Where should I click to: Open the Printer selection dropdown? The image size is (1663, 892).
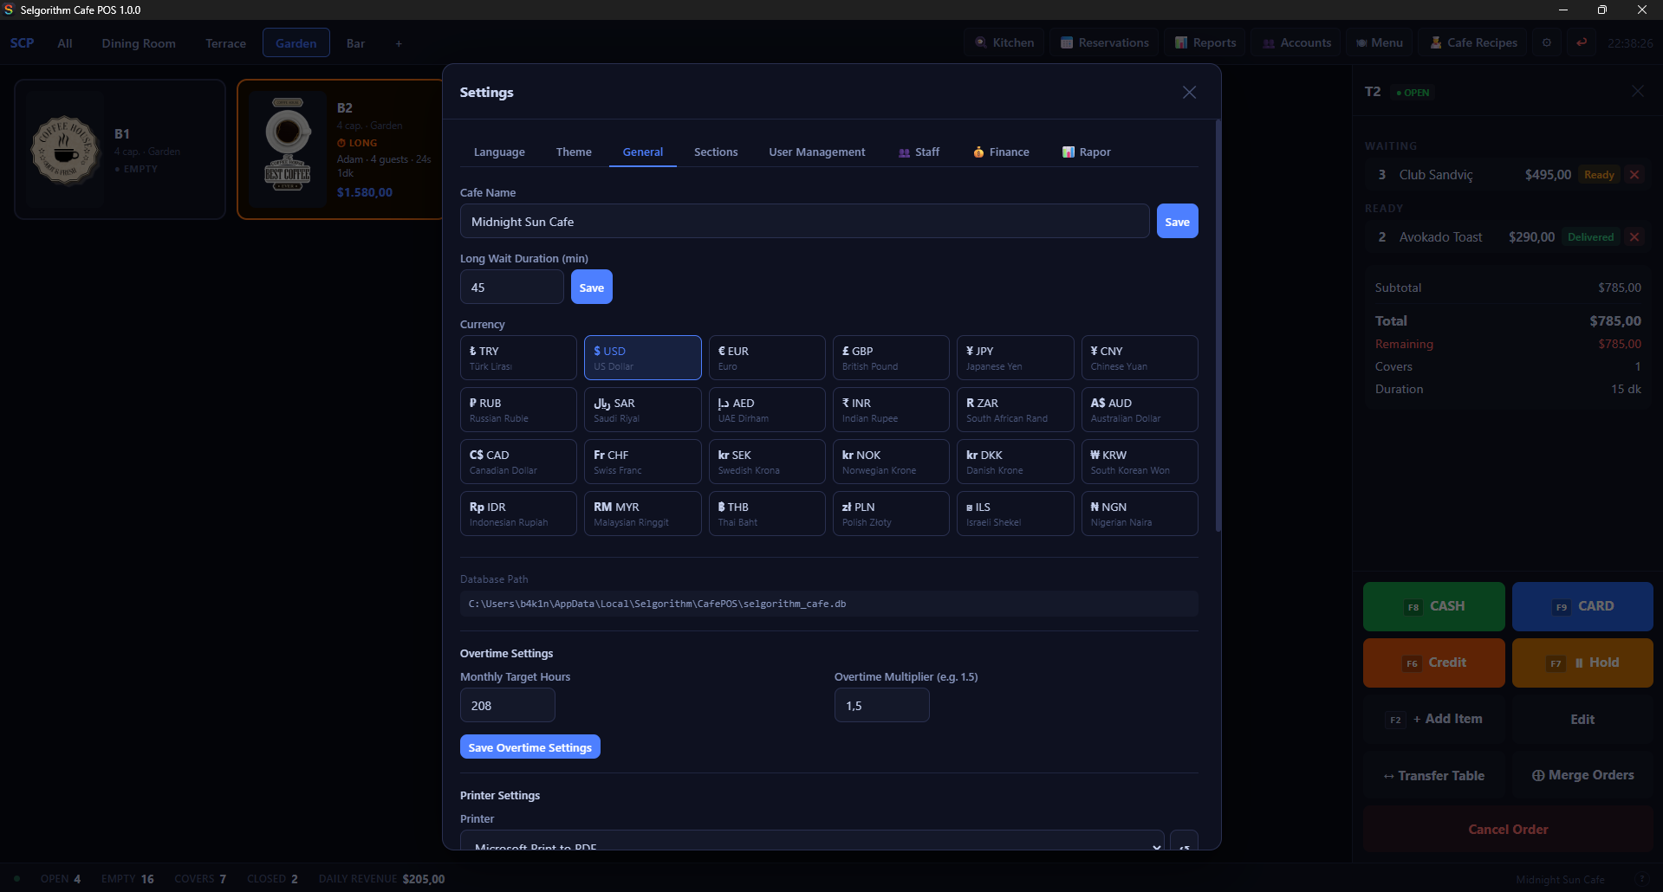coord(812,841)
